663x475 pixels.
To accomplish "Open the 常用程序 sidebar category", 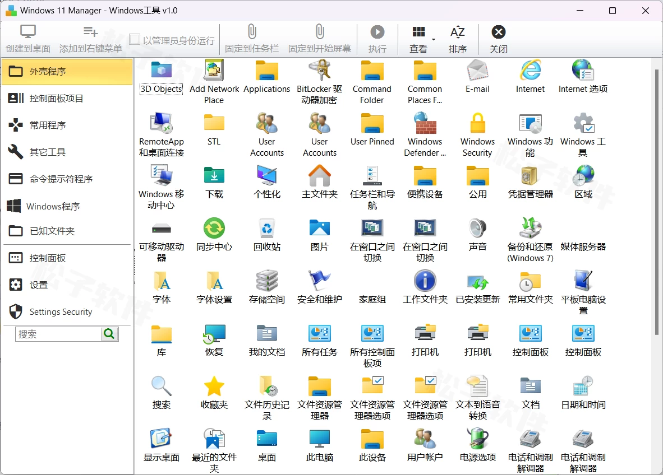I will [x=67, y=125].
